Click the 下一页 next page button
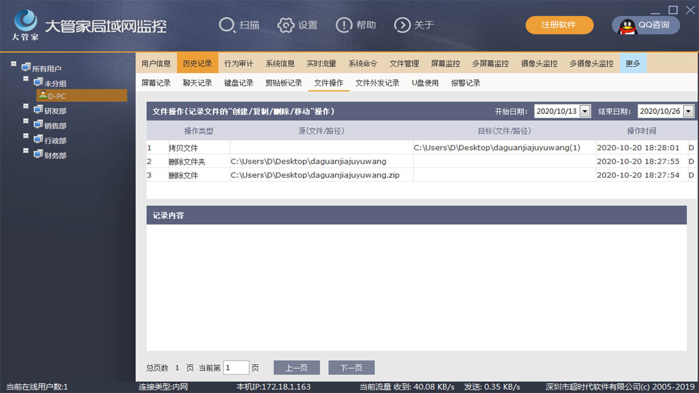Screen dimensions: 699x393 tap(351, 367)
